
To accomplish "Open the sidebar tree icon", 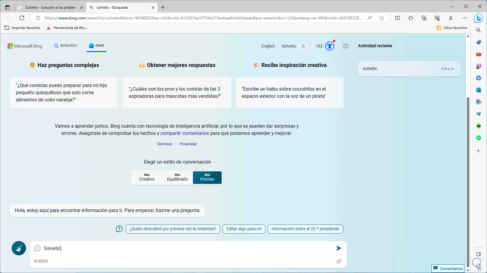I will coord(478,126).
